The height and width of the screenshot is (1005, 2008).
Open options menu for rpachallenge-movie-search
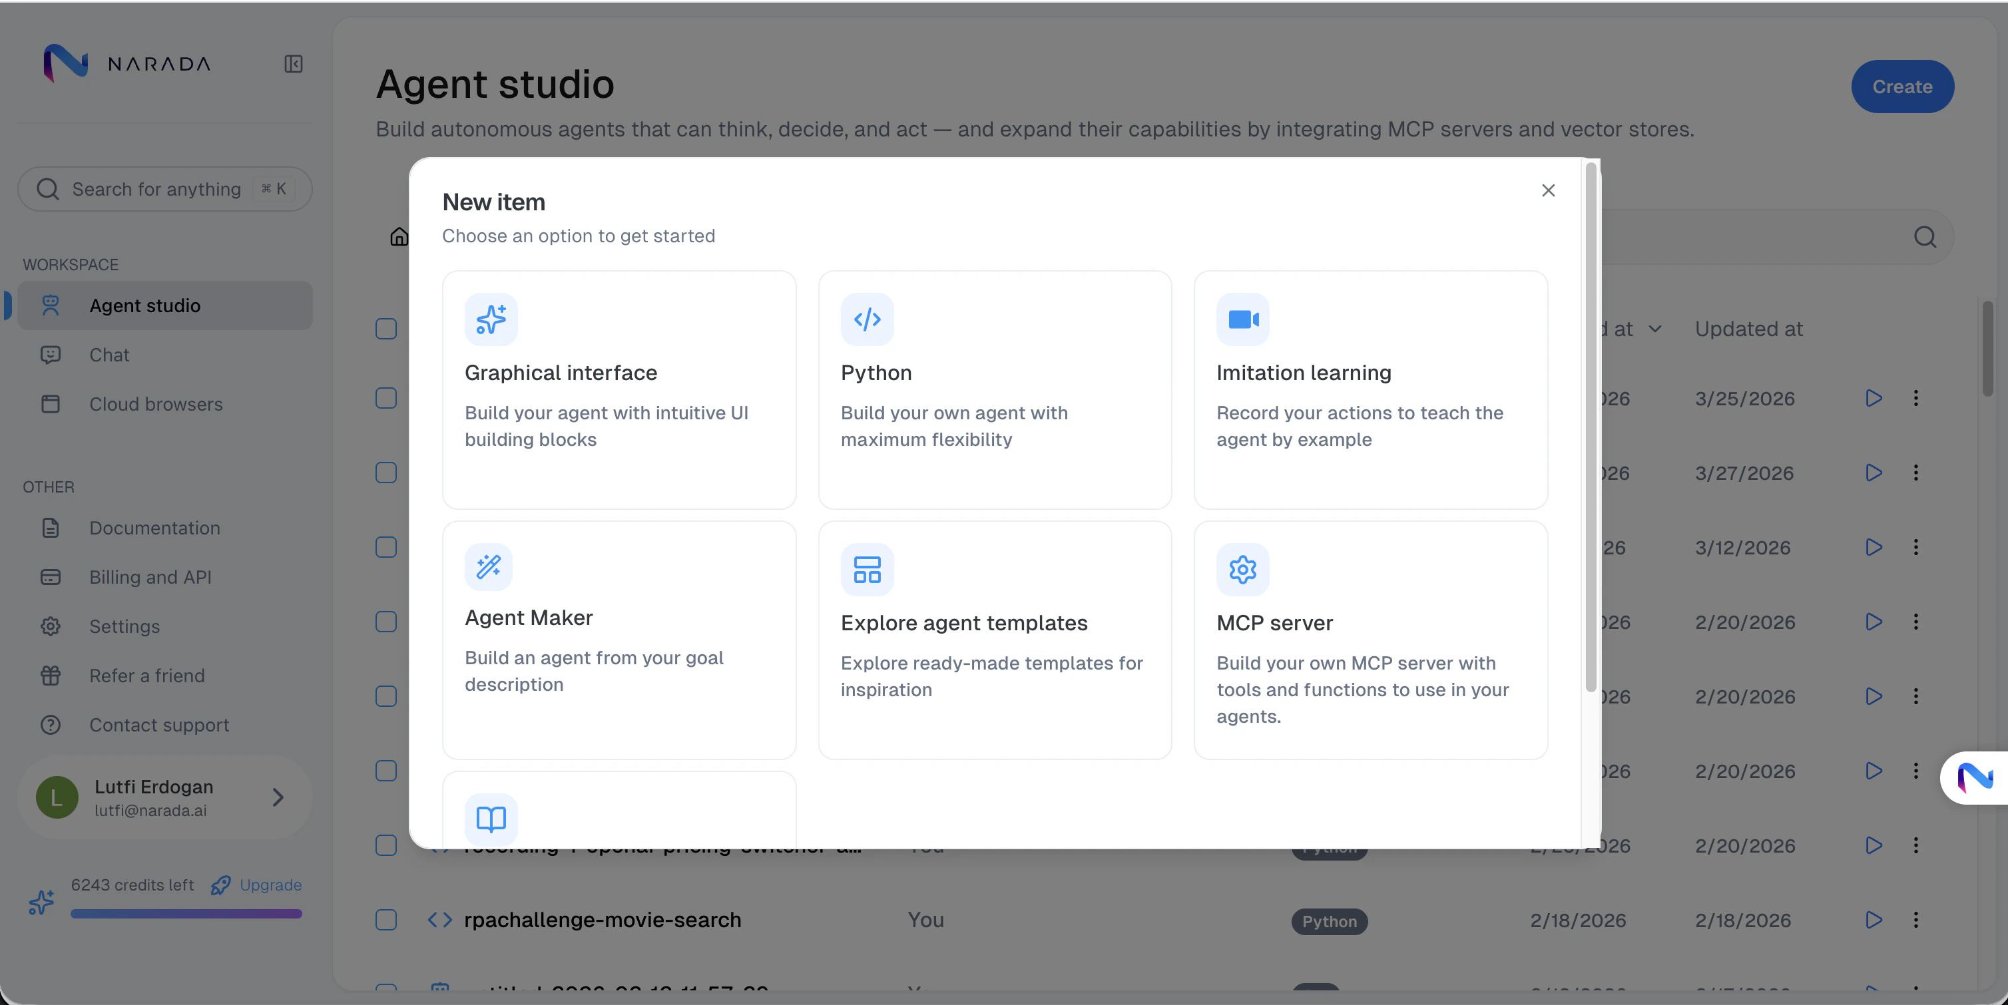[1917, 920]
